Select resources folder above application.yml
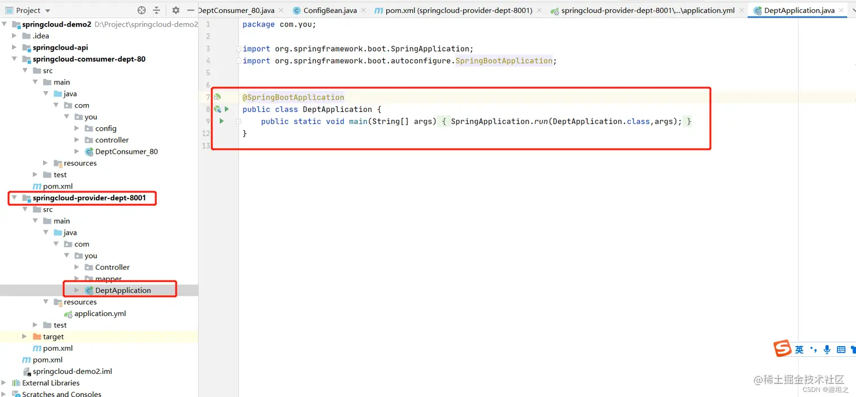Screen dimensions: 856x397 [x=80, y=302]
